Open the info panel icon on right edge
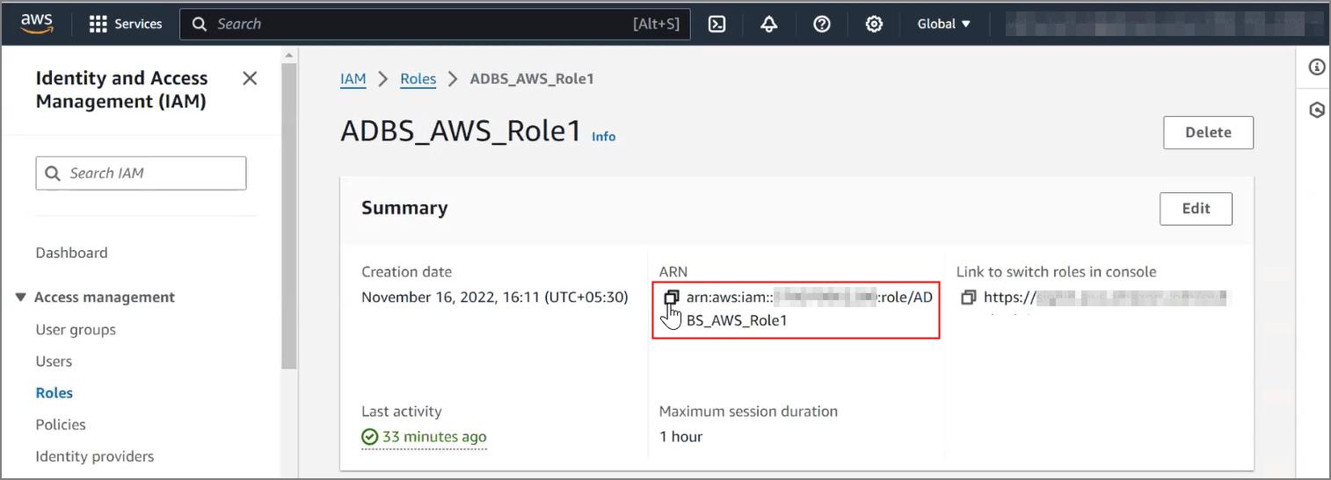Screen dimensions: 1331x480 (1316, 68)
